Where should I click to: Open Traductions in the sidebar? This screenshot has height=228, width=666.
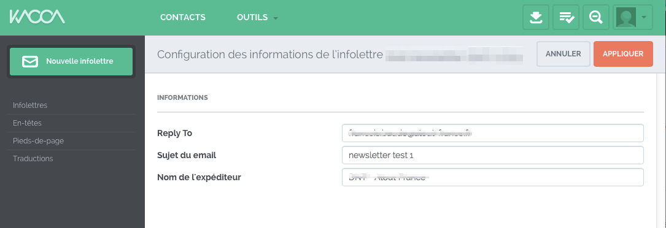pyautogui.click(x=33, y=159)
